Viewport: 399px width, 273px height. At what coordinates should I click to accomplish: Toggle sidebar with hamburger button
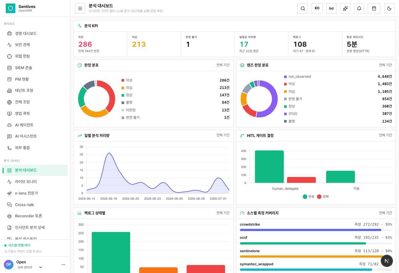pos(80,8)
